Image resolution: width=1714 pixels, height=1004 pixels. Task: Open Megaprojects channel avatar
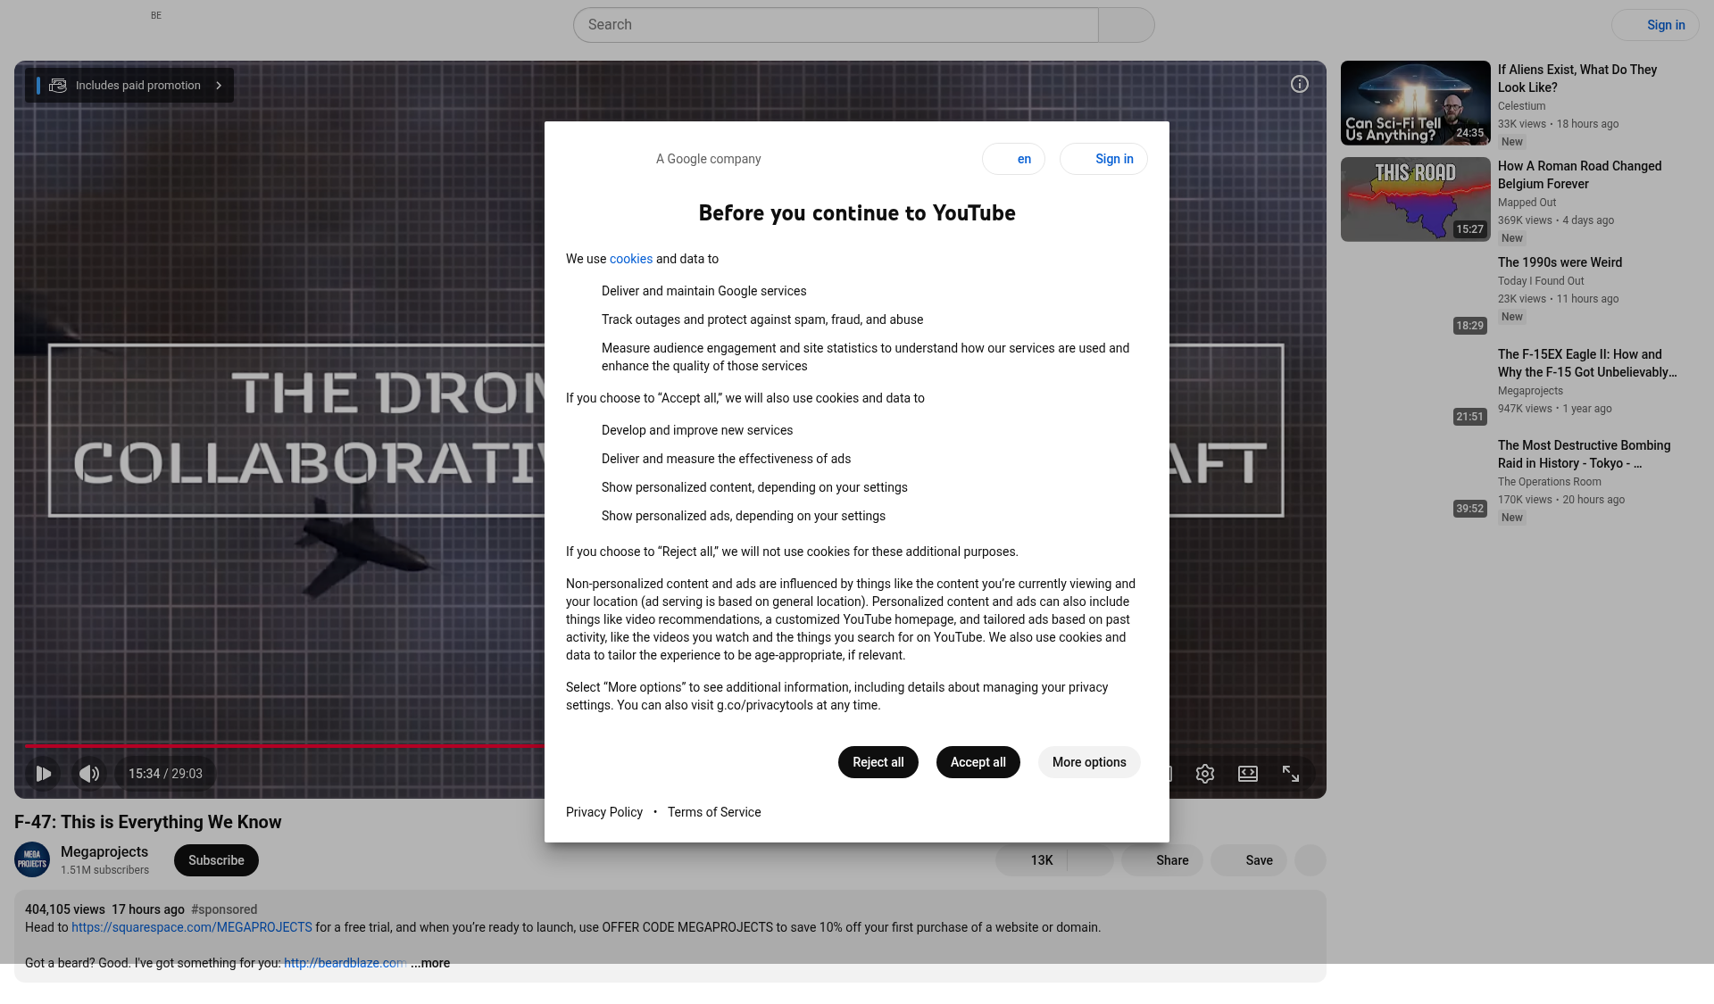[32, 860]
